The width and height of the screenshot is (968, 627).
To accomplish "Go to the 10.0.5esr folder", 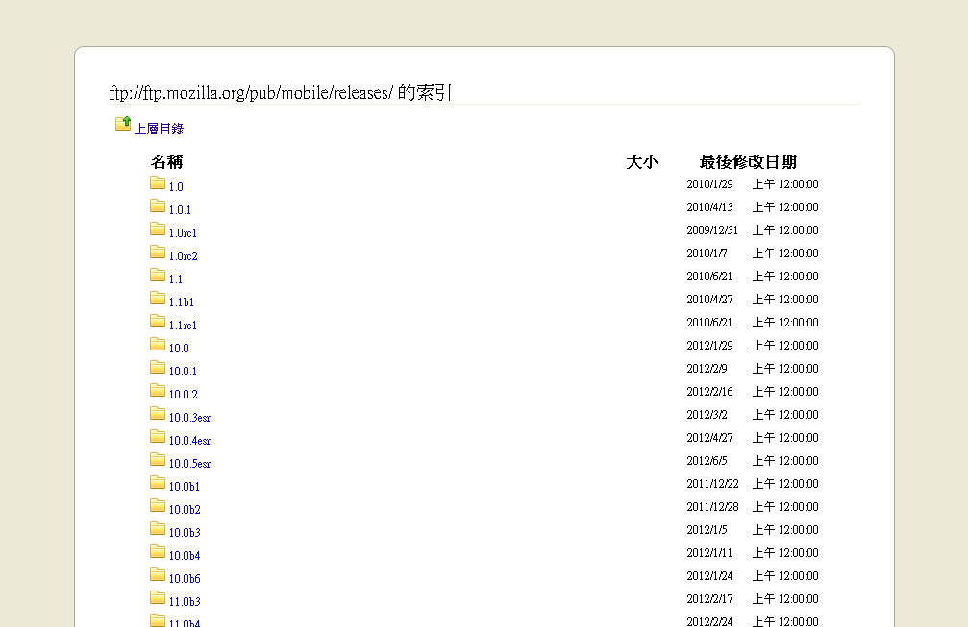I will click(x=189, y=464).
